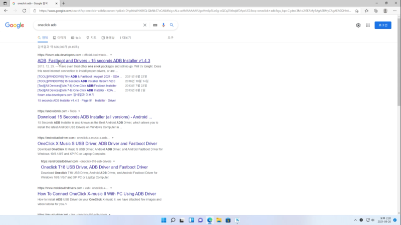Open Google quick settings gear
The width and height of the screenshot is (401, 225).
(358, 25)
